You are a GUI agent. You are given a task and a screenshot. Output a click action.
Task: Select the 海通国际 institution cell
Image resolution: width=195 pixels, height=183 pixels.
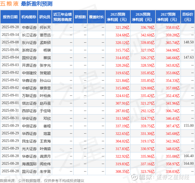29,164
